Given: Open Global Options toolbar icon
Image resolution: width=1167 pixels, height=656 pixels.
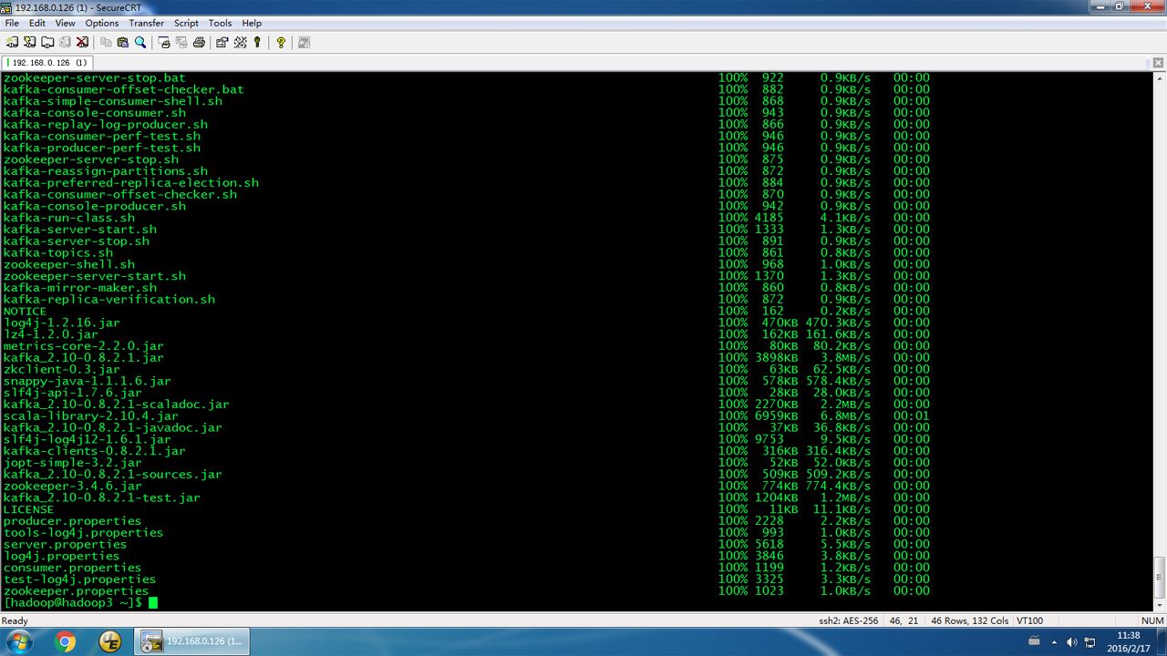Looking at the screenshot, I should point(241,42).
